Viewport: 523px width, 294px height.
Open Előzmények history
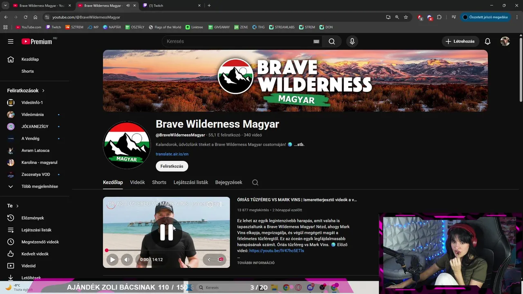click(34, 218)
